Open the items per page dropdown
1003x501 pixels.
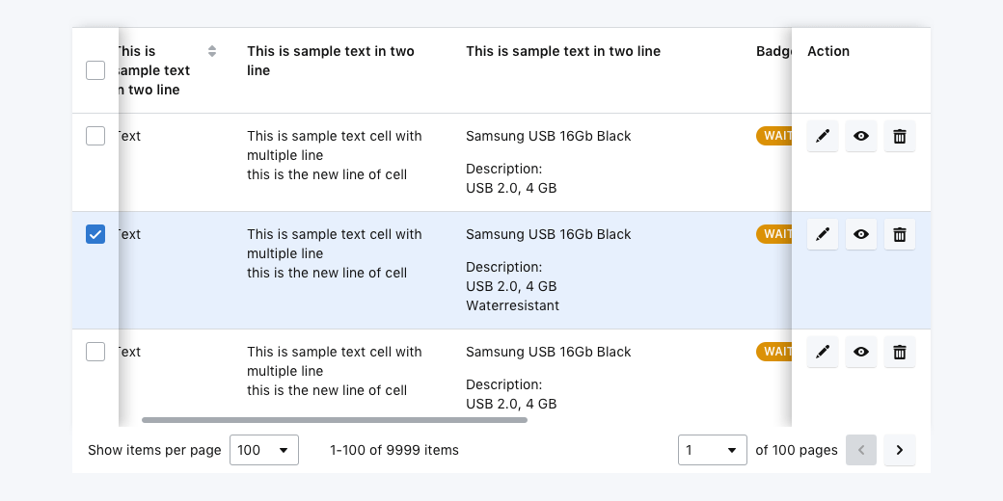pos(263,450)
